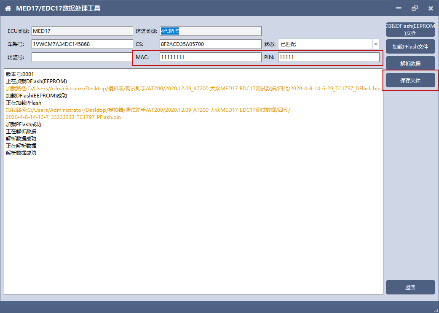Click 保存文件 to save the file
The height and width of the screenshot is (313, 439).
point(410,81)
